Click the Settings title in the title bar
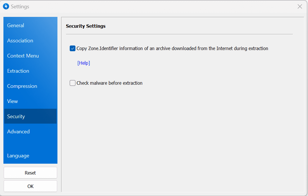 (x=20, y=6)
